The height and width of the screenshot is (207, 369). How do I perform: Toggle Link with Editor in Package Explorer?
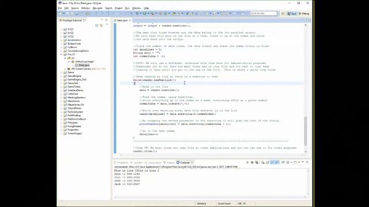click(101, 25)
